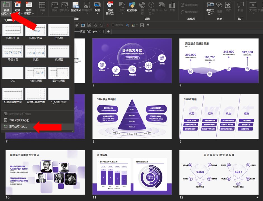
Task: Select the 空白 blank layout thumbnail
Action: [x=13, y=75]
